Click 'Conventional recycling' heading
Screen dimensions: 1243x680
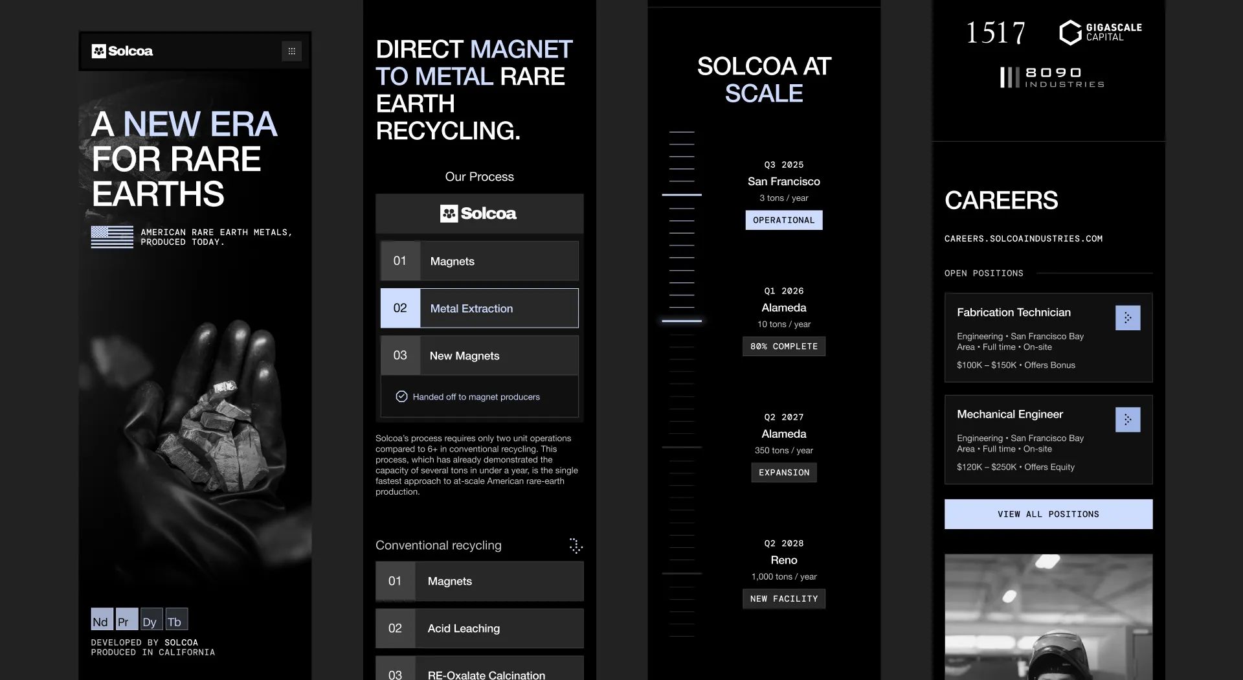438,545
